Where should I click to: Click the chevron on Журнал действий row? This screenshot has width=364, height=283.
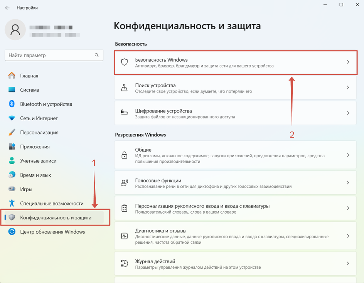[x=348, y=263]
